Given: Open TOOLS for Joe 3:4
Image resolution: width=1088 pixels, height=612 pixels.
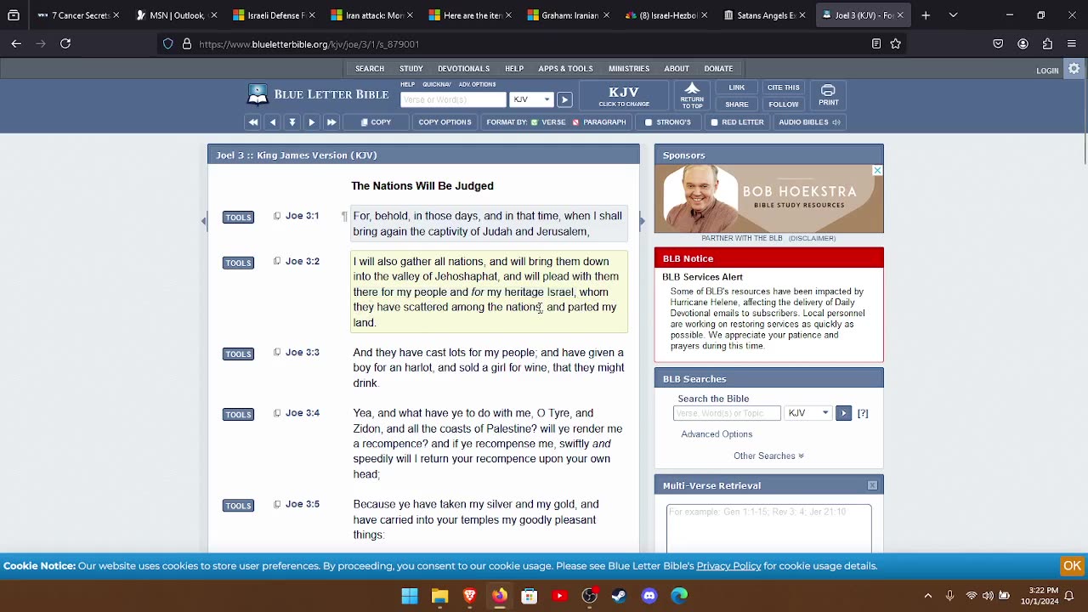Looking at the screenshot, I should click(238, 414).
